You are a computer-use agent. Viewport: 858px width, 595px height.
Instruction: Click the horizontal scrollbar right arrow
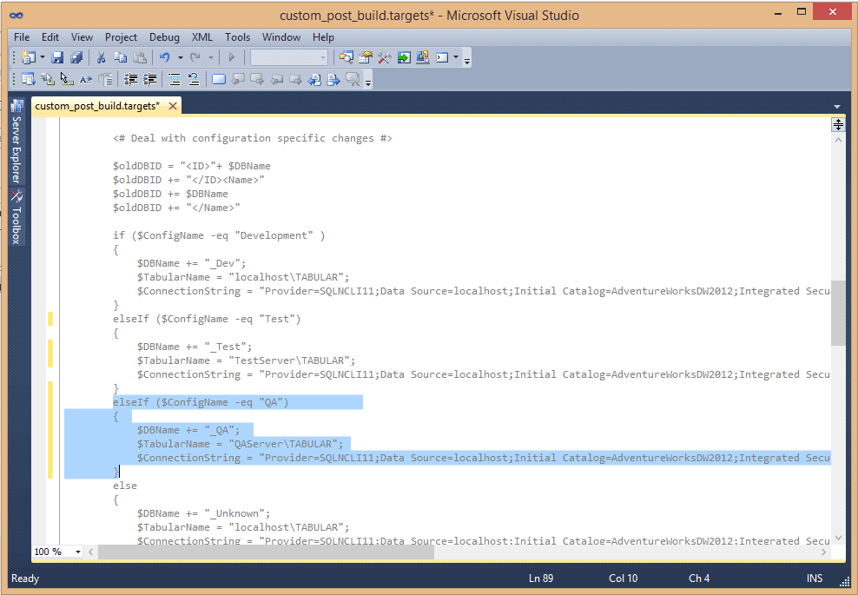click(x=823, y=552)
